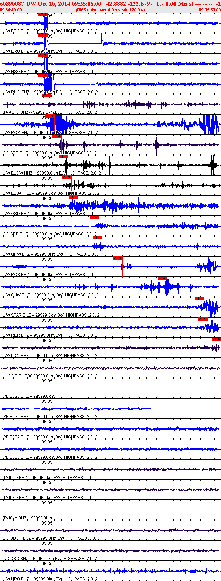Select the PB.B028 EHZ station label
Viewport: 221px width, 581px height.
point(29,396)
